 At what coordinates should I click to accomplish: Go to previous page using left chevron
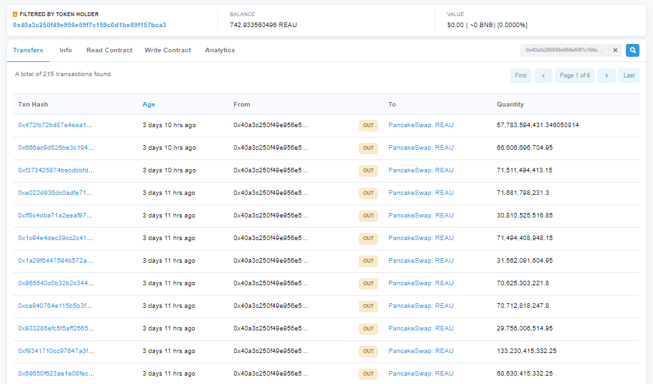(543, 76)
